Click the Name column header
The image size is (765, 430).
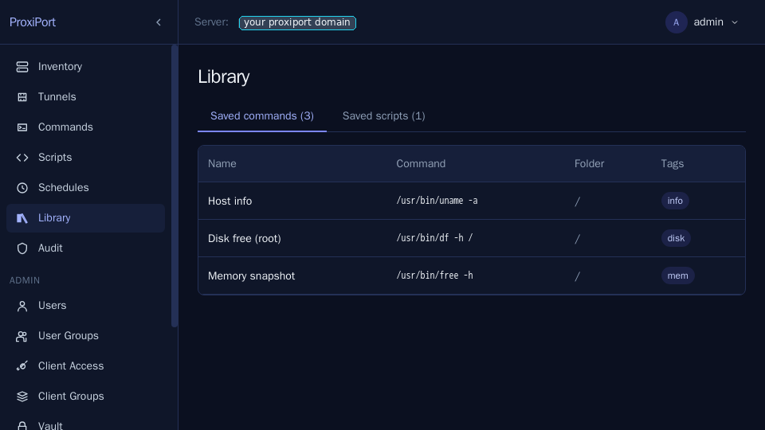click(222, 164)
